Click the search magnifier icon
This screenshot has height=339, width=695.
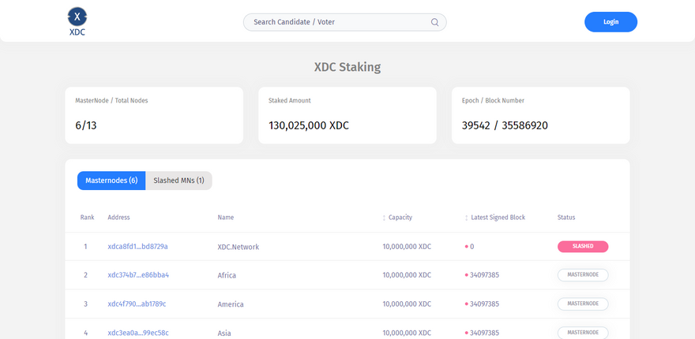(434, 22)
